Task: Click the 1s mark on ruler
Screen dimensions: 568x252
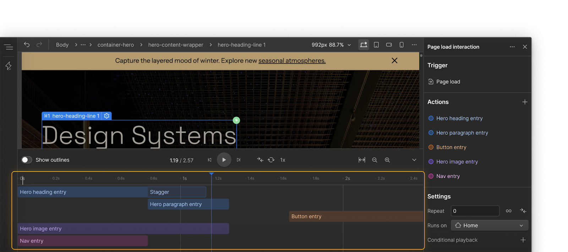Action: 185,178
